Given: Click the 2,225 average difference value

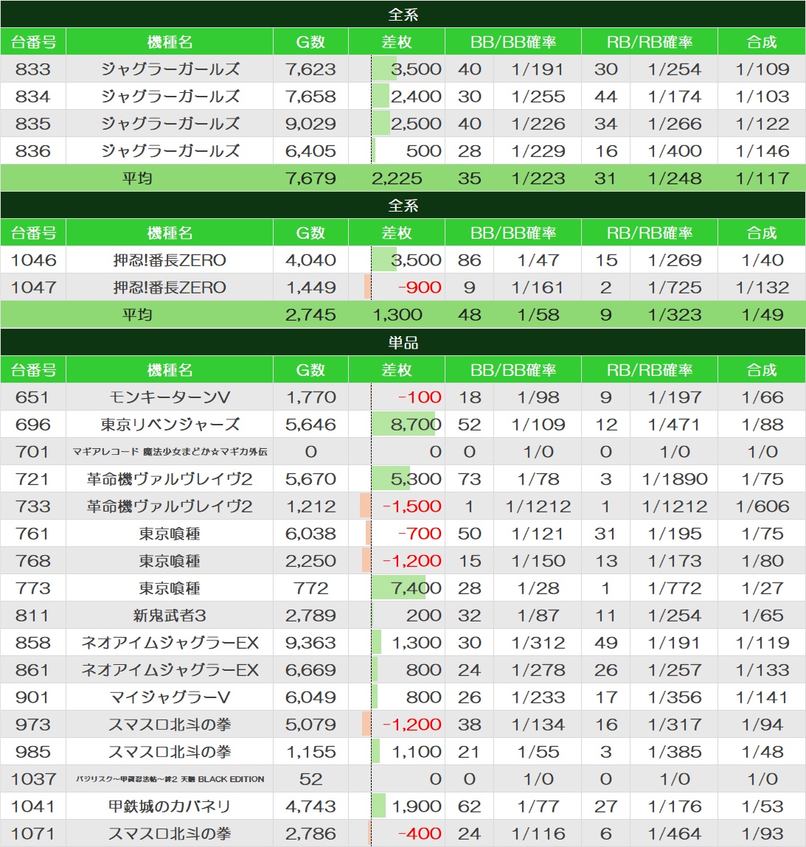Looking at the screenshot, I should [x=397, y=178].
